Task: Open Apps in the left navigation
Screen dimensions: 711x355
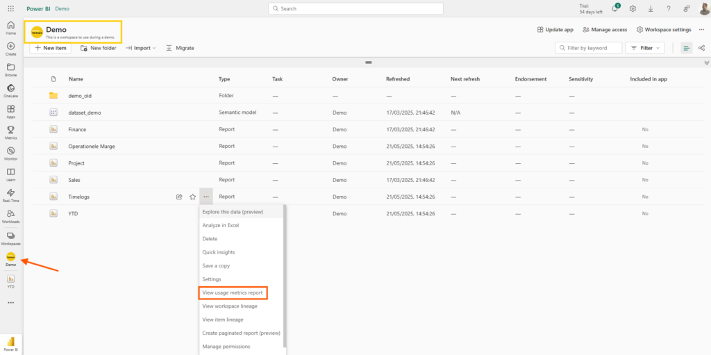Action: point(11,112)
